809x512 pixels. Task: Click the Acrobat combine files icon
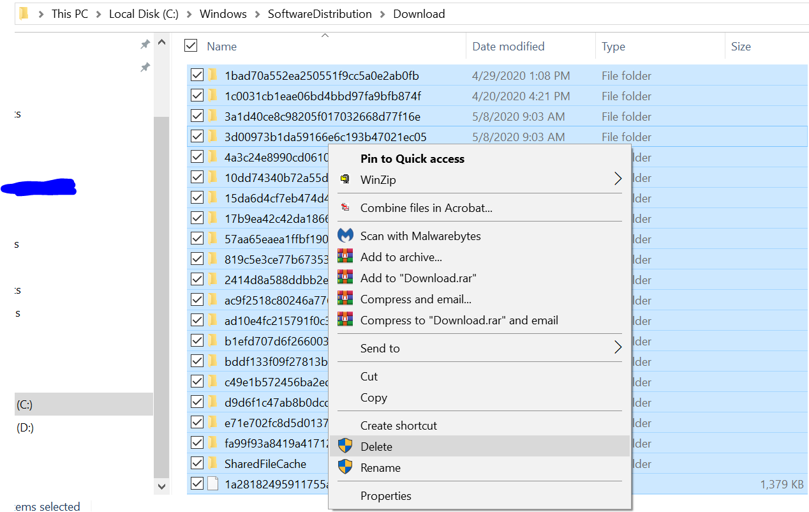click(x=345, y=207)
